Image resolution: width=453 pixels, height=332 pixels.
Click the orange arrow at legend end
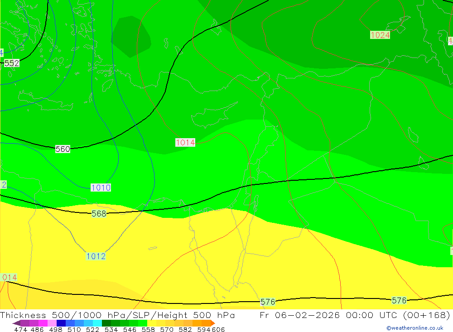[212, 323]
